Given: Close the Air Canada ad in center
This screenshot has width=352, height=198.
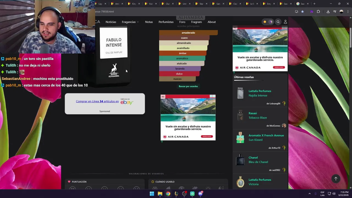Looking at the screenshot, I should pyautogui.click(x=214, y=96).
